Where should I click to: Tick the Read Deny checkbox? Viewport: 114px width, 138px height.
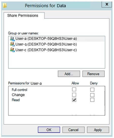point(92,100)
